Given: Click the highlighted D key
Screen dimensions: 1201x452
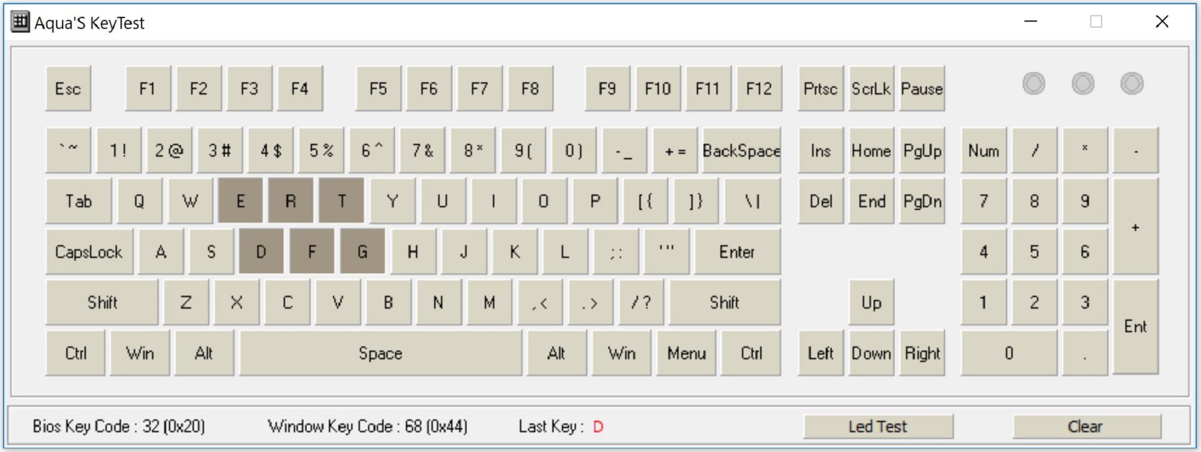Looking at the screenshot, I should click(x=262, y=251).
